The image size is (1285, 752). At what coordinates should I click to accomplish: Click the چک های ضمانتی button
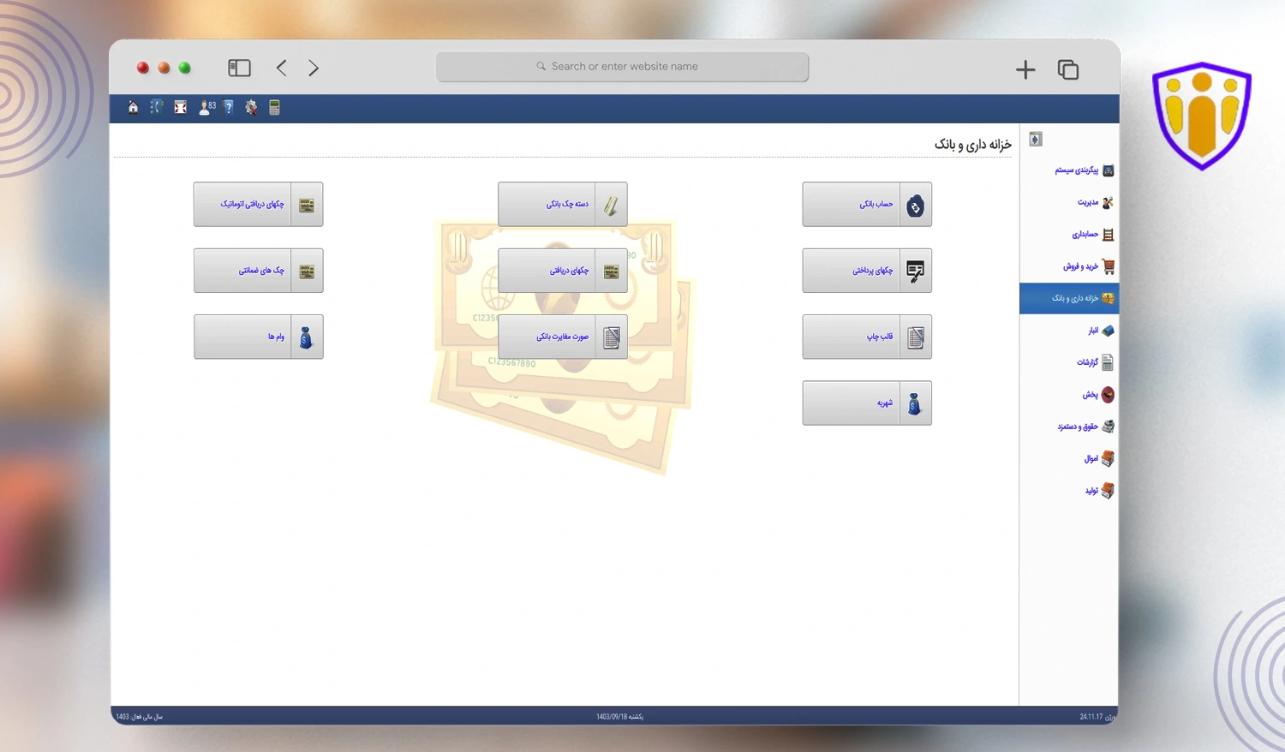tap(259, 271)
